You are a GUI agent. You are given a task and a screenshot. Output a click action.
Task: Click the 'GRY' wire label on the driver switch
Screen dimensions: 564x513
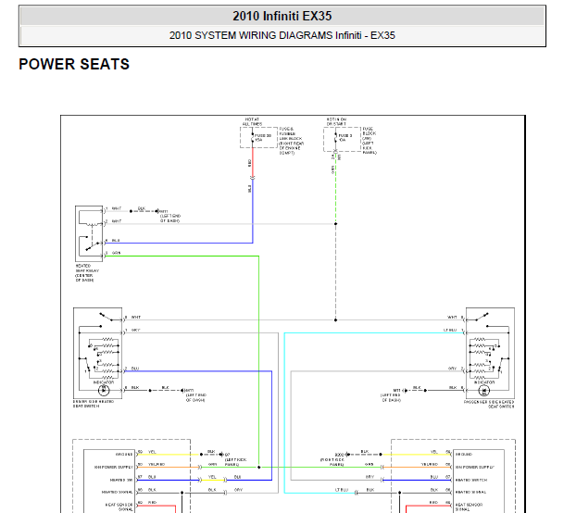coord(135,330)
